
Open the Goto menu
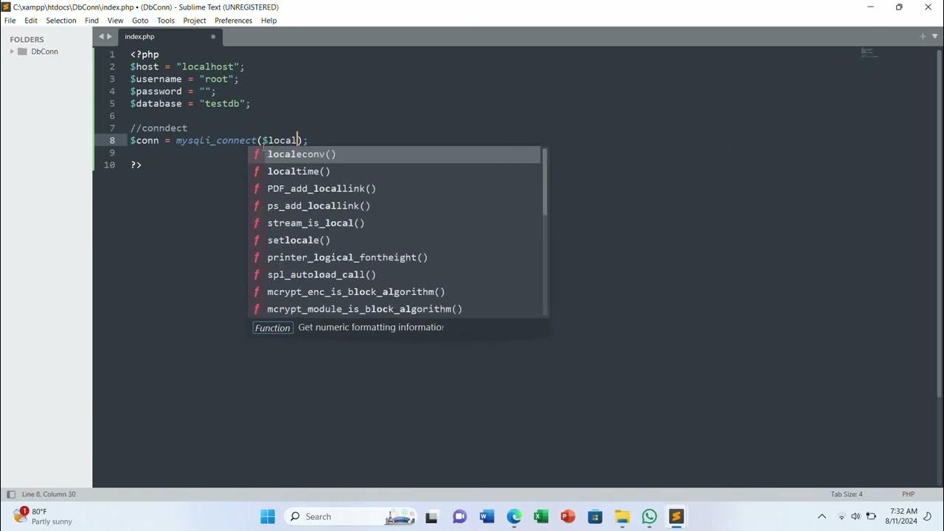click(x=140, y=21)
